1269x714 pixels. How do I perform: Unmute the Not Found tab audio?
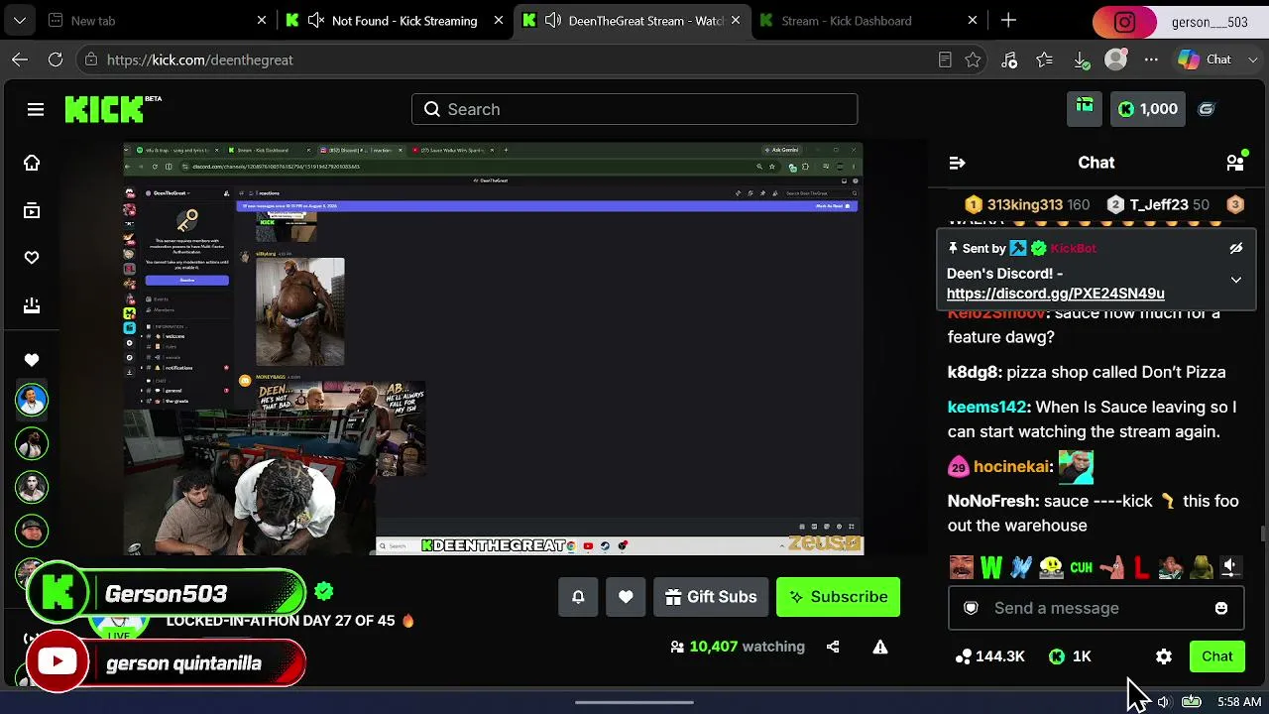(x=316, y=20)
